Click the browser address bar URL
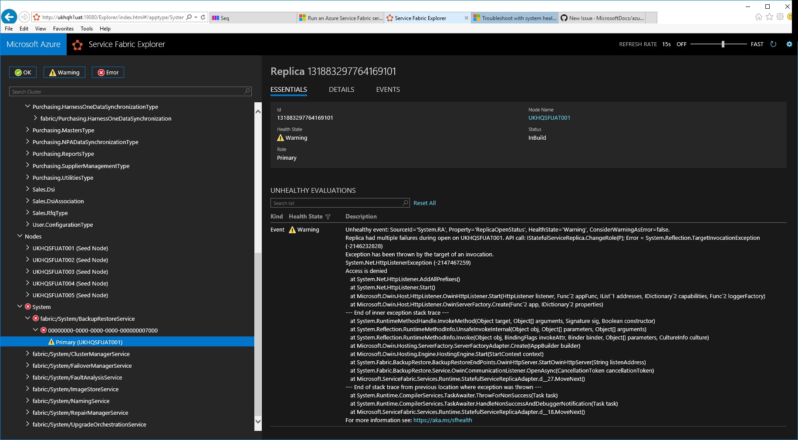 [113, 17]
